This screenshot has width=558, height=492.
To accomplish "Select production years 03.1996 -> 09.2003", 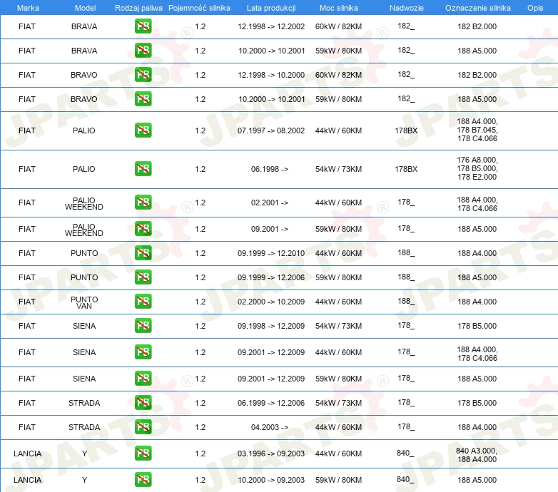I will click(x=271, y=453).
